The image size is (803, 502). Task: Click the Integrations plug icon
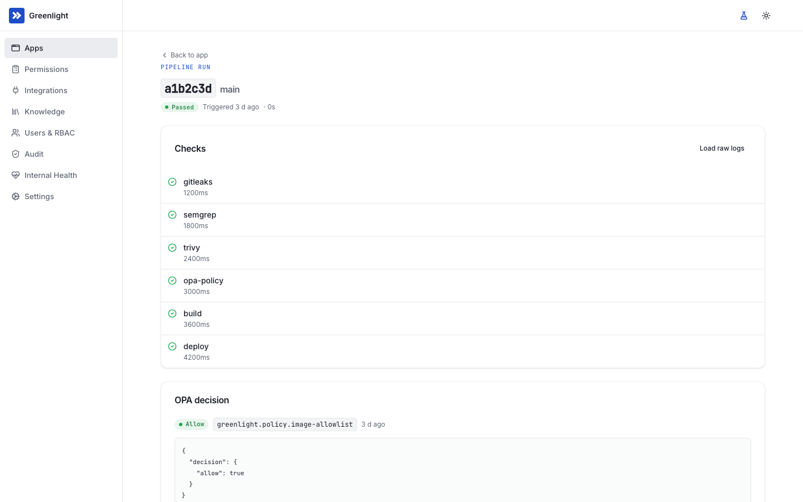coord(16,90)
